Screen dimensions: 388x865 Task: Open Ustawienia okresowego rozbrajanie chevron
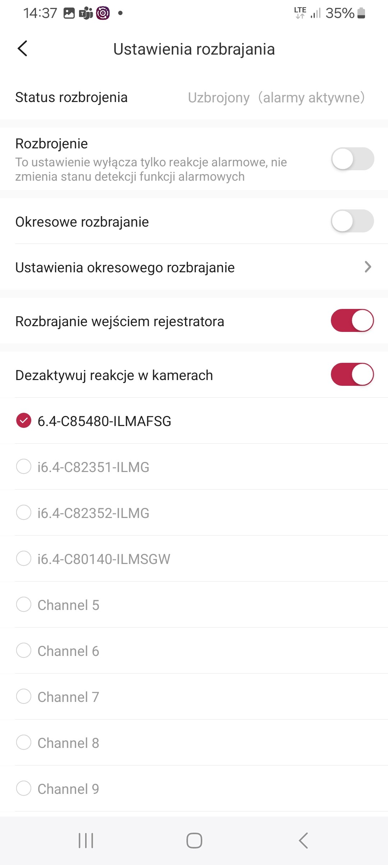coord(368,267)
